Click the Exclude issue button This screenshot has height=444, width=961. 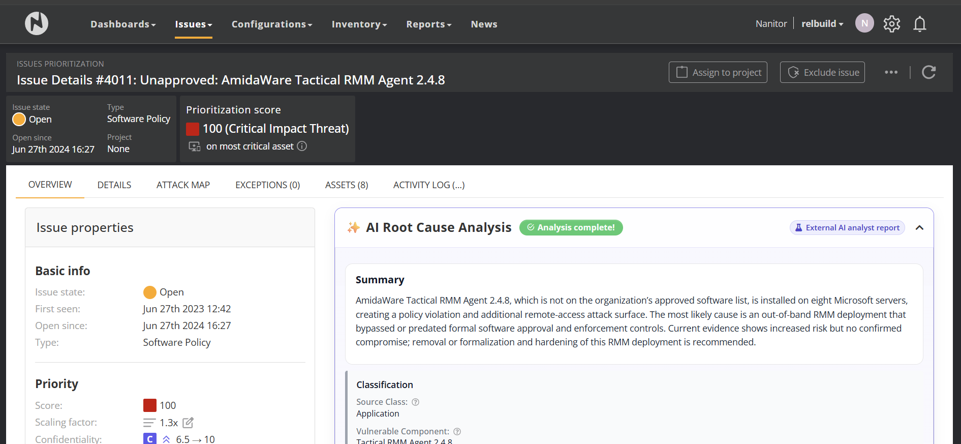click(x=822, y=72)
